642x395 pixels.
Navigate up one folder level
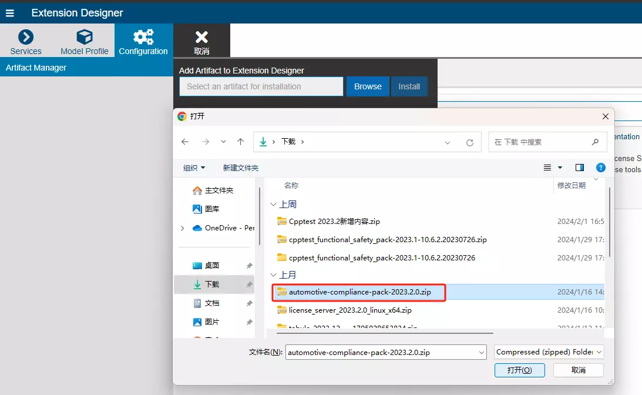[x=240, y=142]
